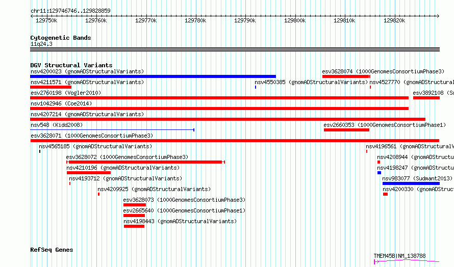Click the Cytogenetic Bands track title
This screenshot has width=454, height=267.
click(x=61, y=38)
